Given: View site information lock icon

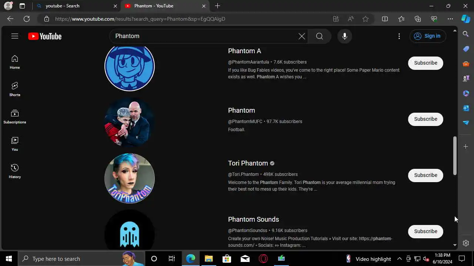Looking at the screenshot, I should (x=46, y=19).
